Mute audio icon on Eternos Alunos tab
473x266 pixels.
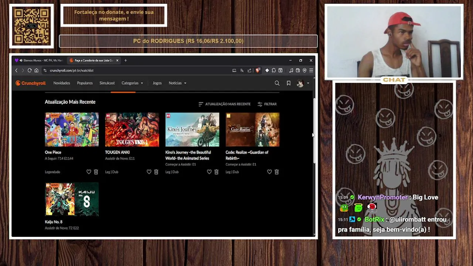click(21, 60)
